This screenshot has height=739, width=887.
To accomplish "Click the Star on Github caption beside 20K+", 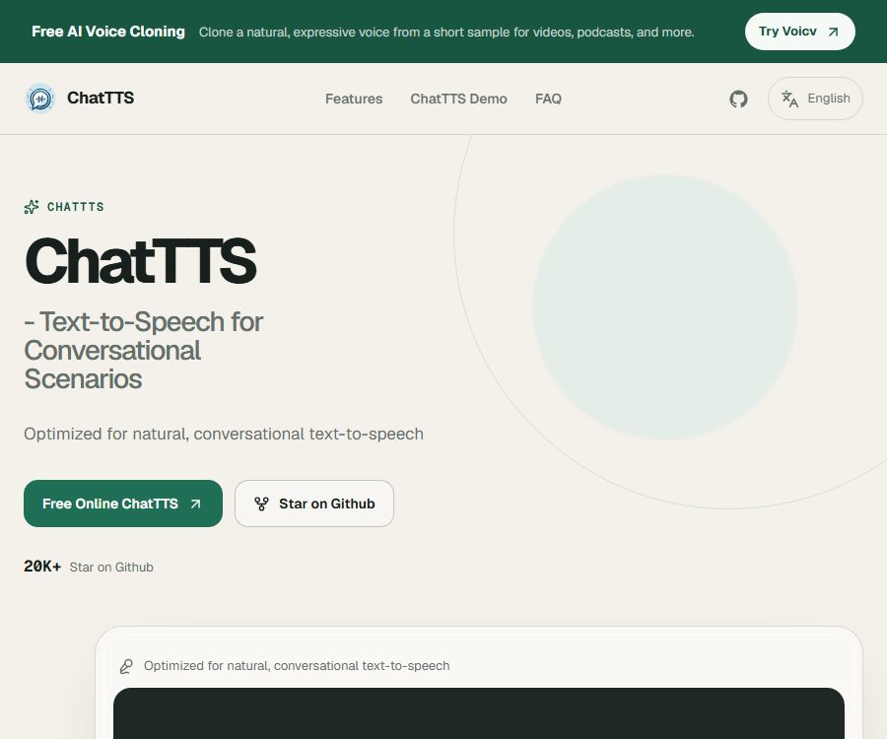I will [111, 568].
